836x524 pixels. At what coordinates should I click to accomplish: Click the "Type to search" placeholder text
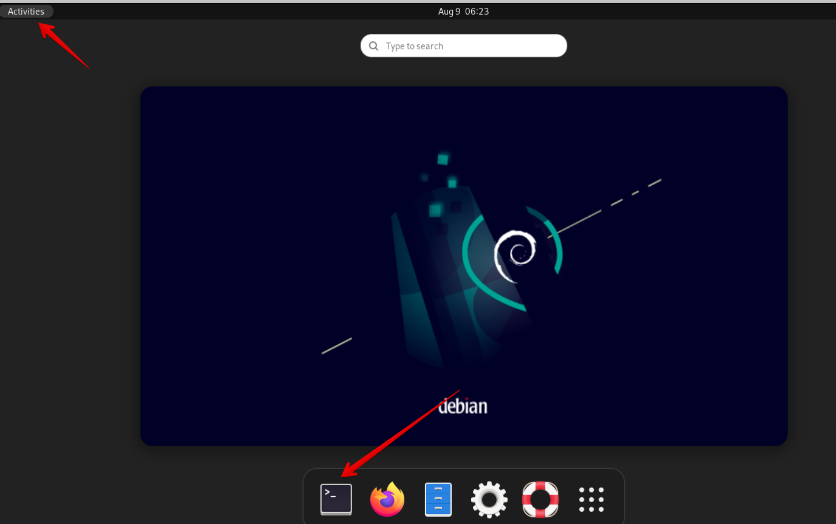click(x=414, y=46)
